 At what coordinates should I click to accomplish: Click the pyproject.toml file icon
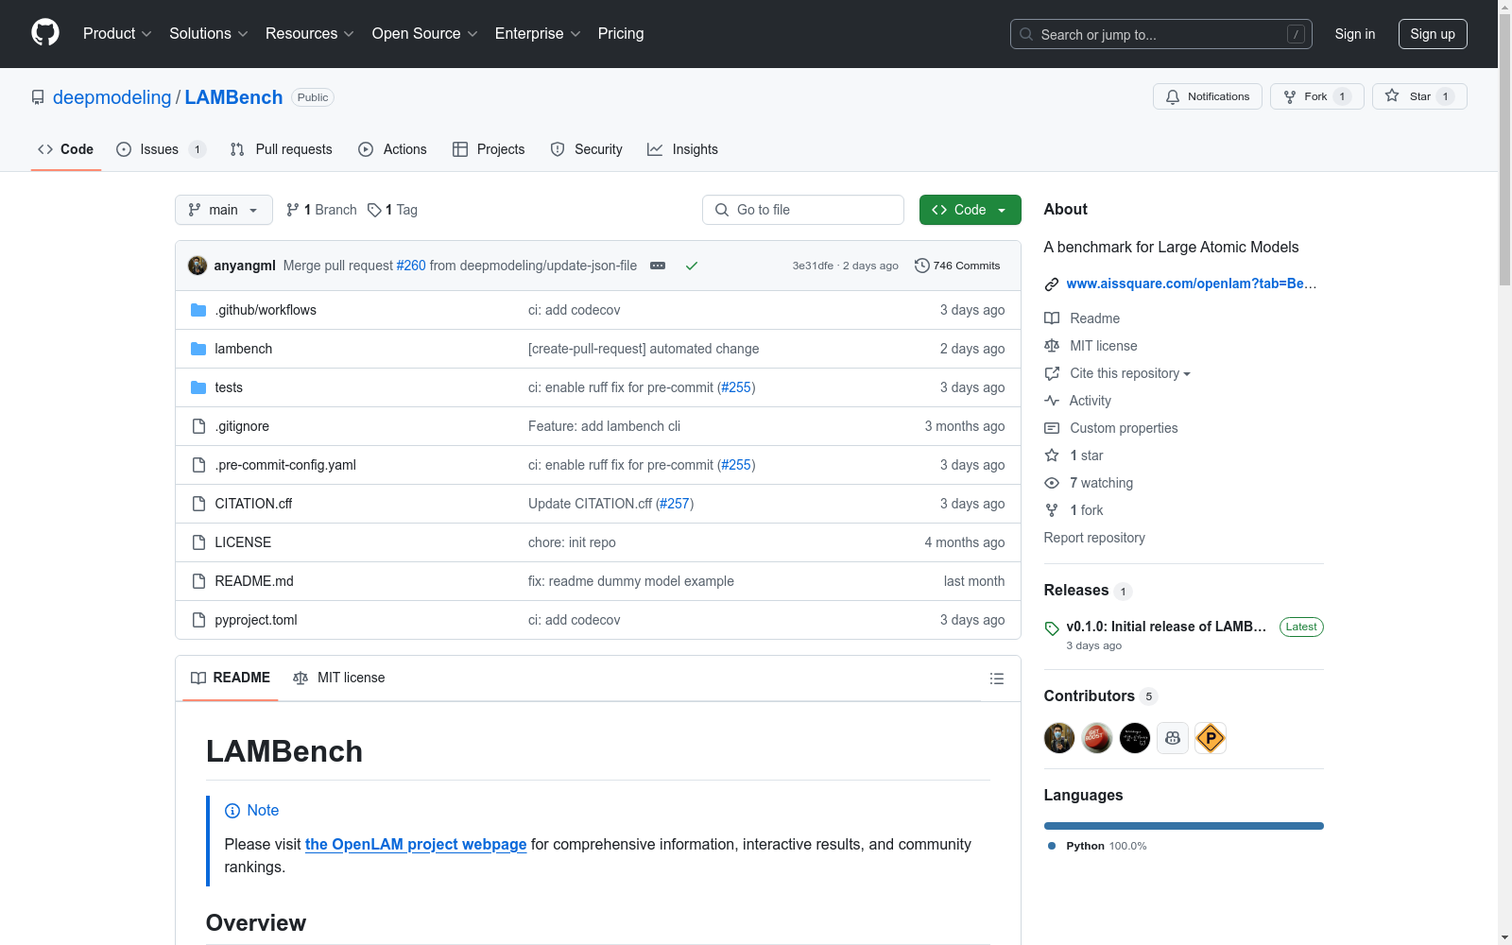click(198, 620)
